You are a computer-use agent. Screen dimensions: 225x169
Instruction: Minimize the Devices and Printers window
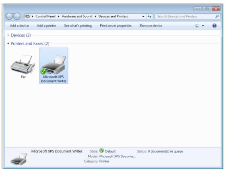[198, 9]
